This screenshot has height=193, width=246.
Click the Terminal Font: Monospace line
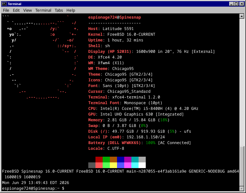[x=125, y=103]
